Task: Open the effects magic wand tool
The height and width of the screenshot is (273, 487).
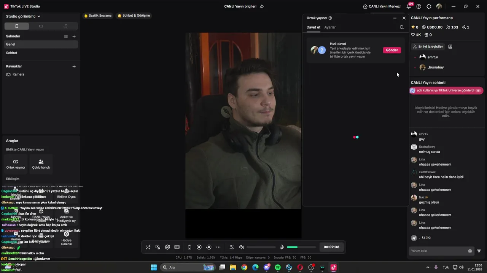Action: coord(148,247)
